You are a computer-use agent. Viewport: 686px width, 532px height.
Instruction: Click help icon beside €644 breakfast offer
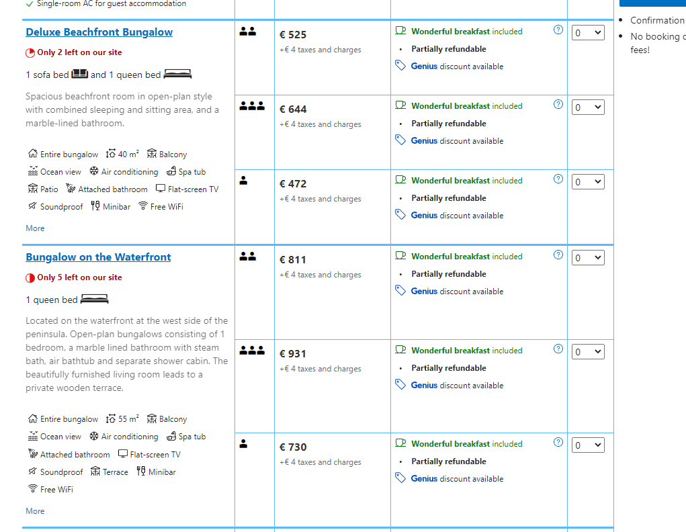pos(558,104)
